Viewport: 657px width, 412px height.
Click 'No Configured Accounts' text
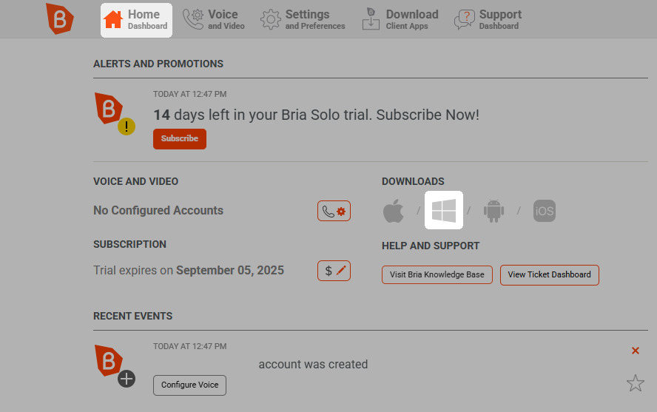click(158, 210)
